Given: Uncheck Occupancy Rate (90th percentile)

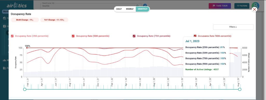Looking at the screenshot, I should click(195, 36).
